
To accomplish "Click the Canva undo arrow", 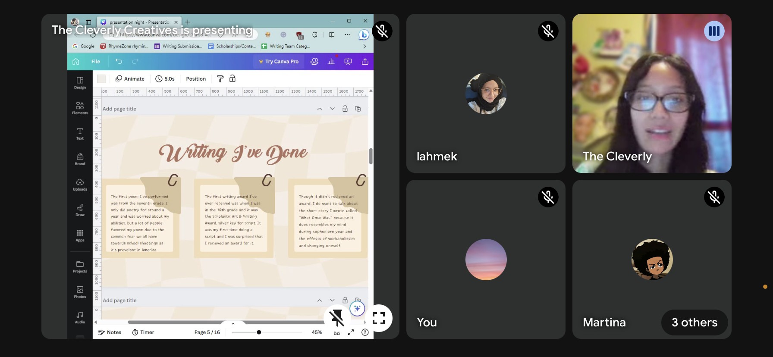I will 119,62.
